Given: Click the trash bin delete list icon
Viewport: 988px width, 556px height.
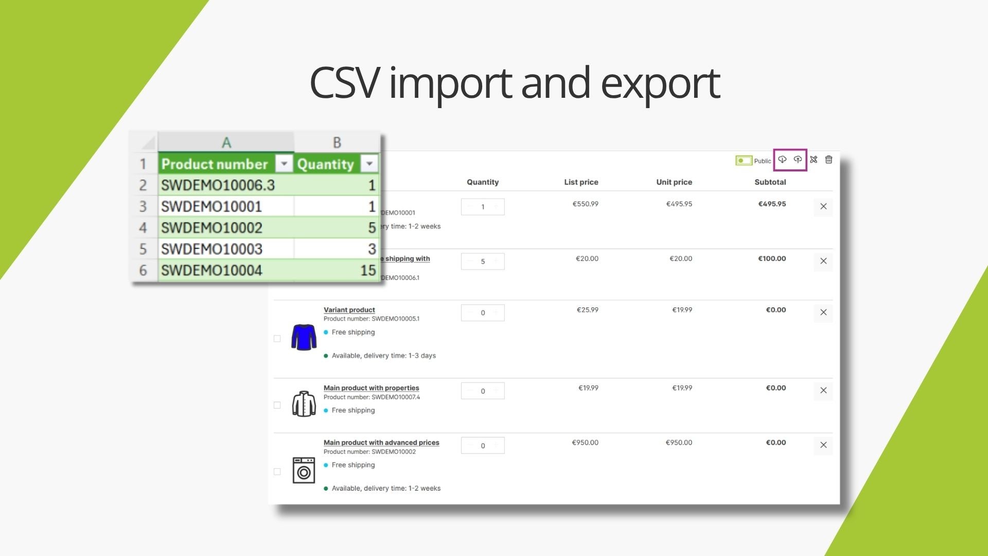Looking at the screenshot, I should coord(828,160).
